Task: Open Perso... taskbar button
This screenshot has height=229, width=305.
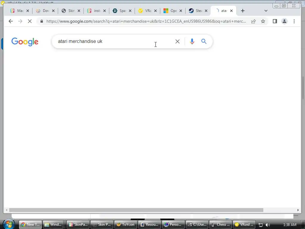Action: [x=173, y=225]
